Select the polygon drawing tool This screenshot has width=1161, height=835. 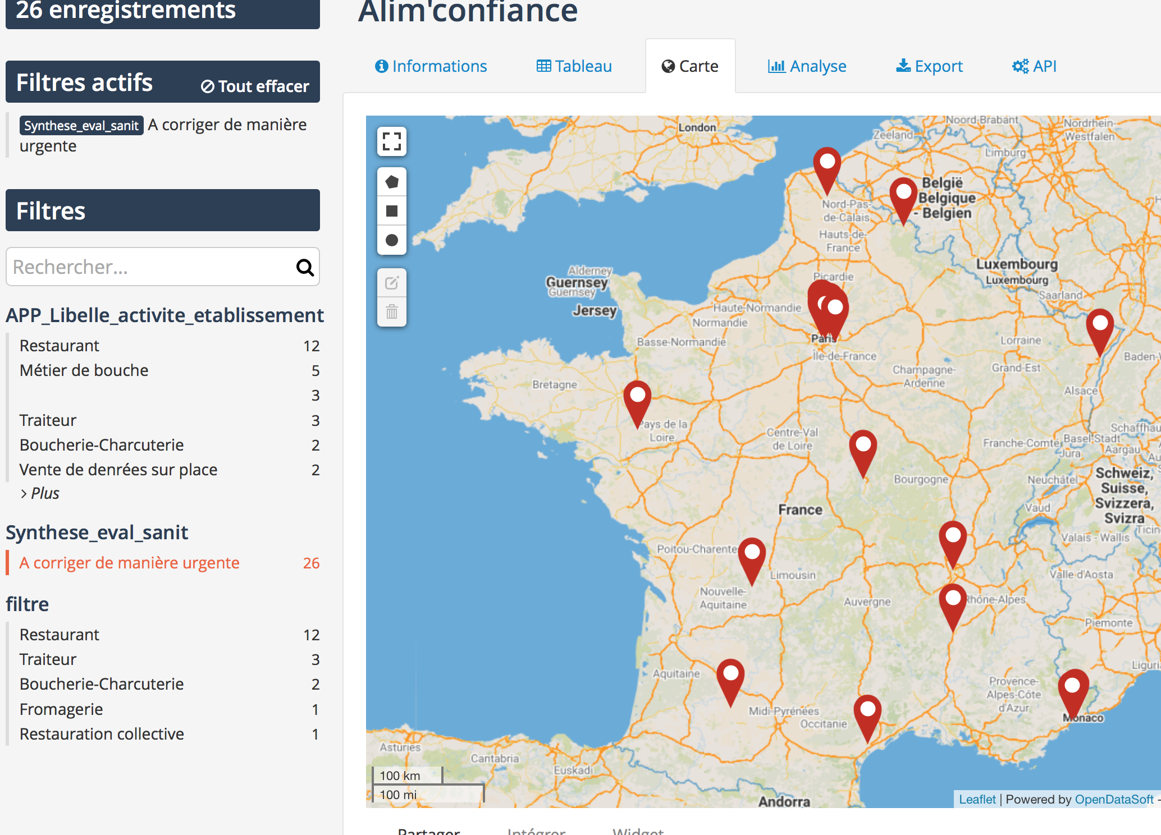(391, 182)
